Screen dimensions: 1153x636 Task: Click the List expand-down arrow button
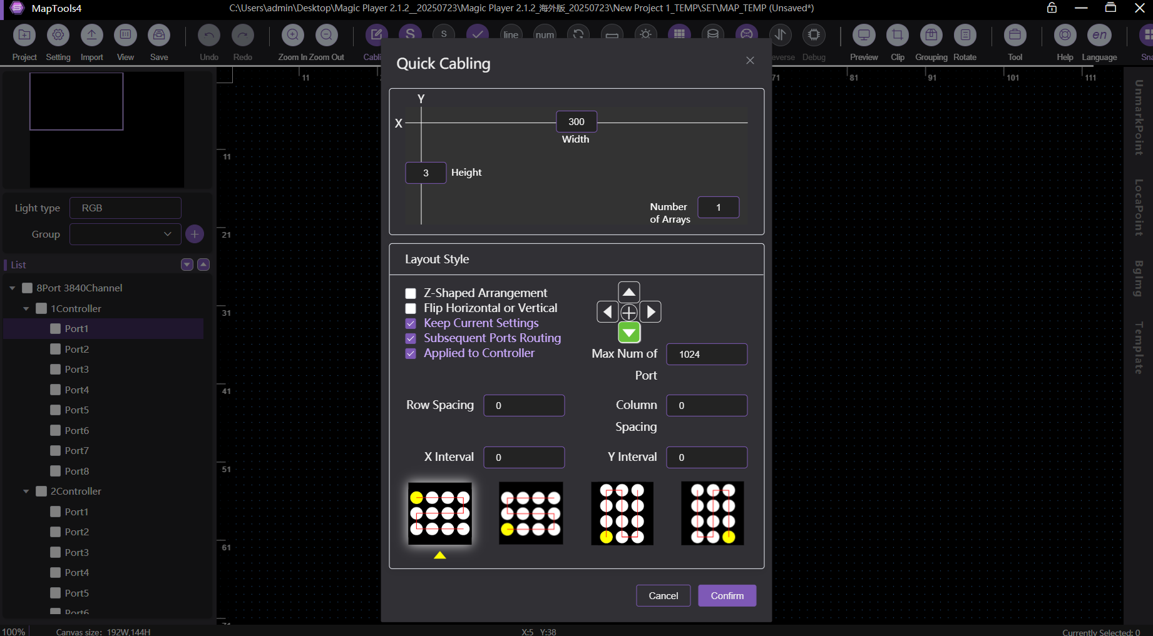pos(187,265)
